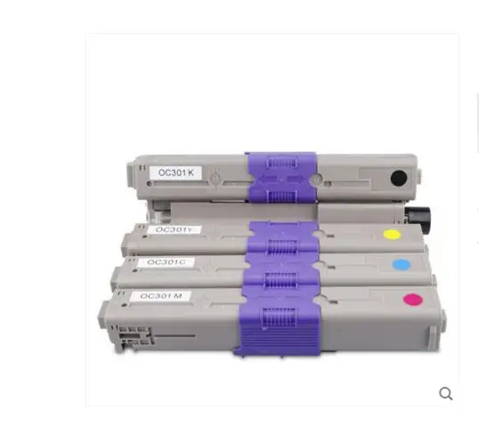Click the OC301 M cartridge label

tap(160, 296)
